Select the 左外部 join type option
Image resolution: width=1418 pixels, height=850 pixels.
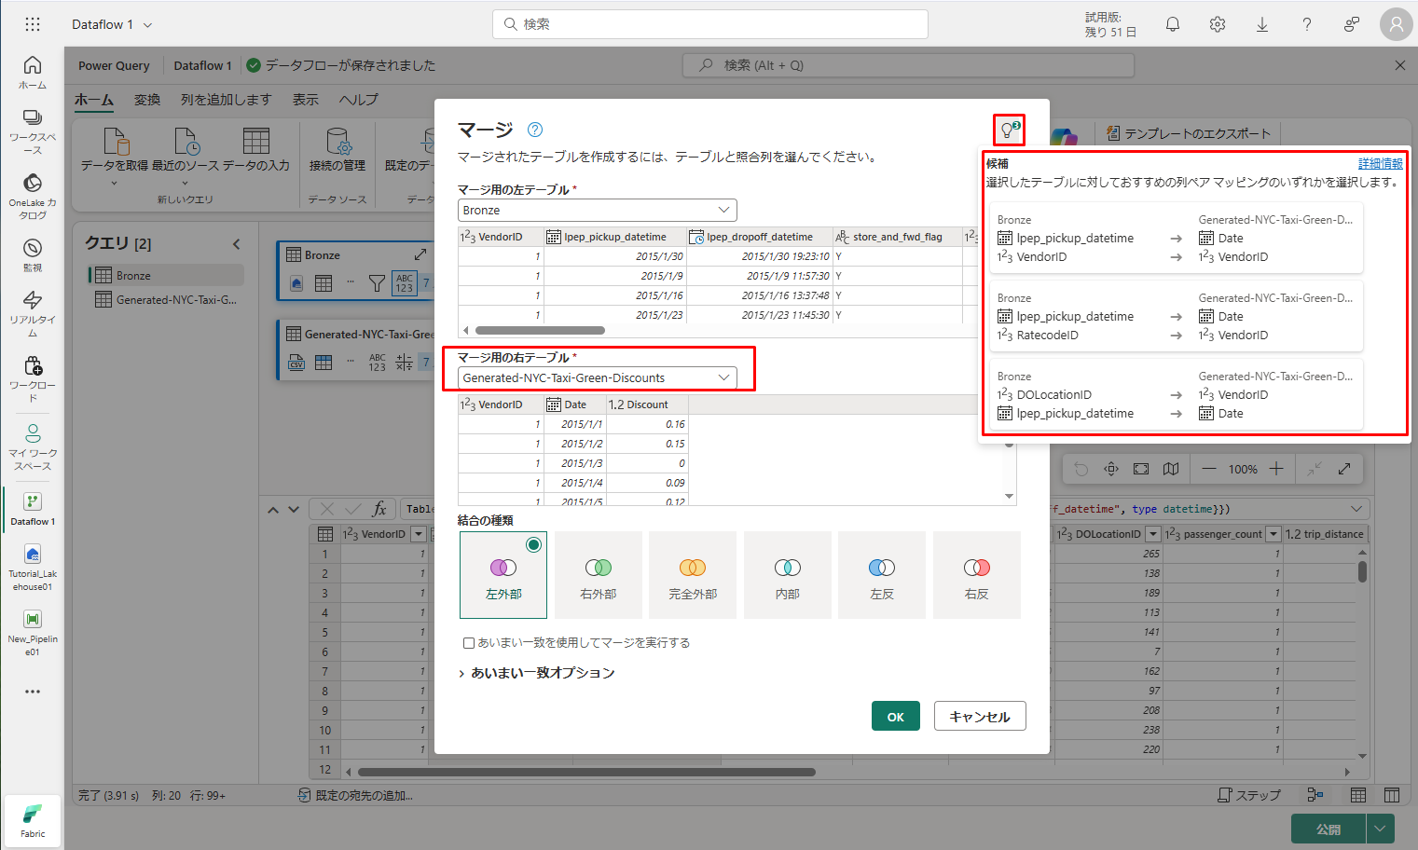[x=503, y=575]
